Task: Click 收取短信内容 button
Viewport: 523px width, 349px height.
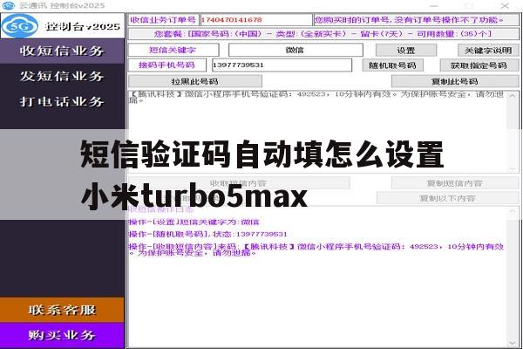Action: [239, 183]
